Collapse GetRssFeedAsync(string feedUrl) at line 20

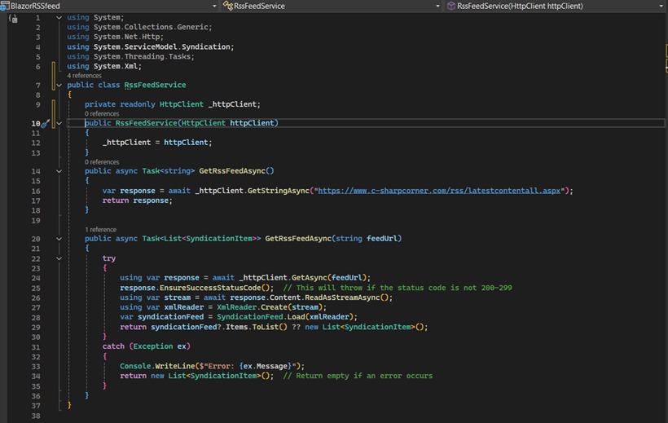click(59, 239)
